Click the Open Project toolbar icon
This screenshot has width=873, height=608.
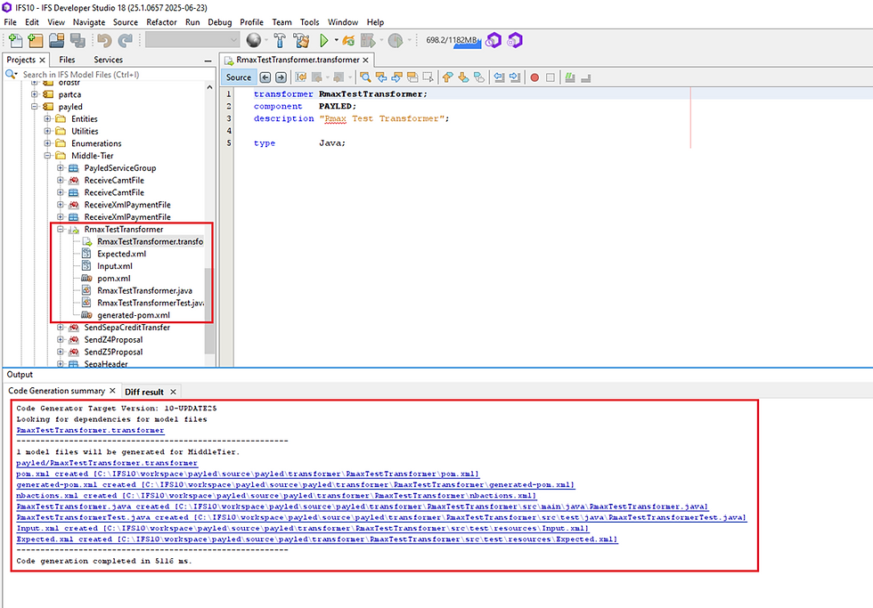(x=57, y=41)
